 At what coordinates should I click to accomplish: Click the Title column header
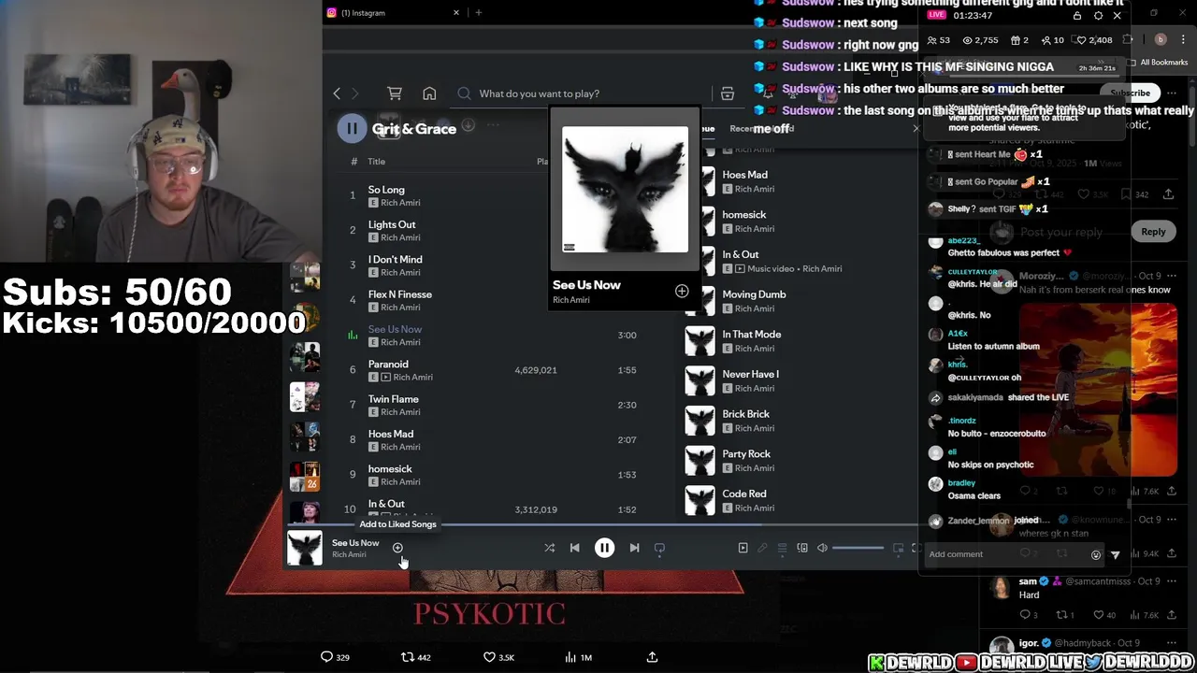[376, 162]
